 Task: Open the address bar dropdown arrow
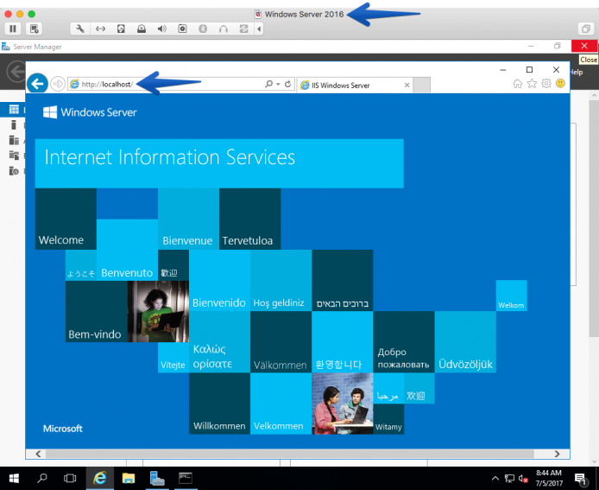click(x=278, y=84)
